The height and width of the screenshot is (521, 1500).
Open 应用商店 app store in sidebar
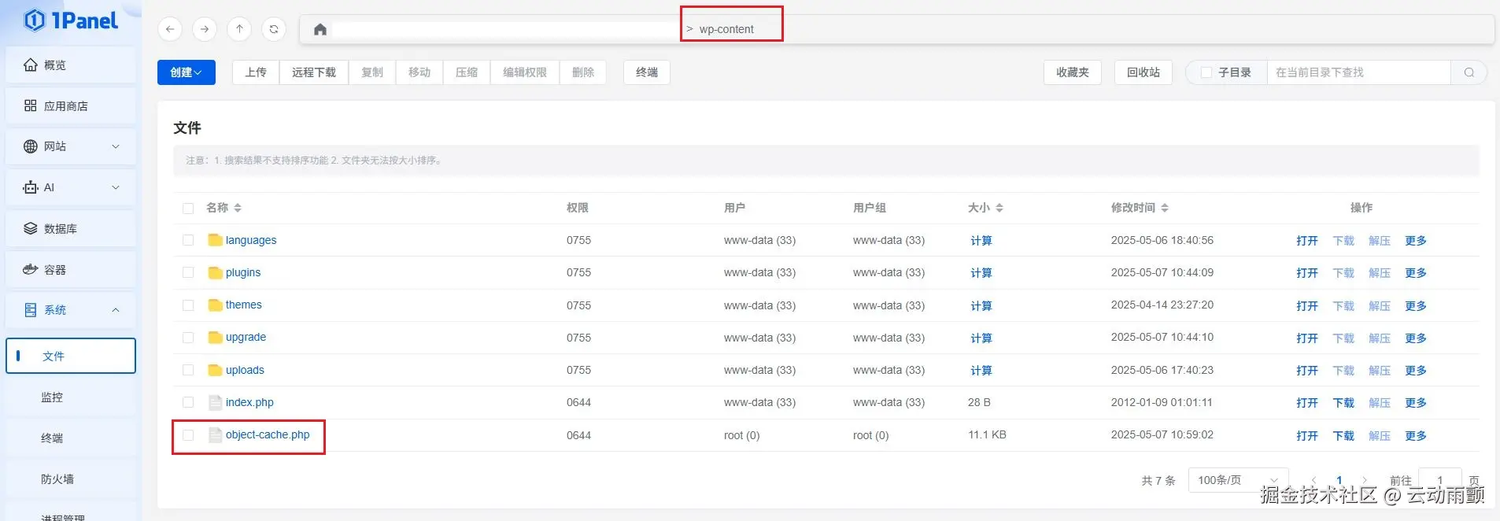point(71,106)
